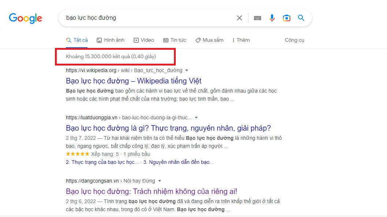Click 'Xếp hạng: 5 · 1 phiếu bầu' text
This screenshot has height=217, width=387.
pyautogui.click(x=120, y=154)
